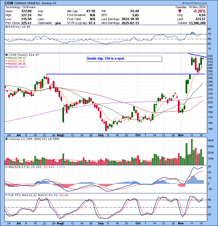Click the stochastic %D value 80.48
This screenshot has width=218, height=226.
tap(63, 195)
